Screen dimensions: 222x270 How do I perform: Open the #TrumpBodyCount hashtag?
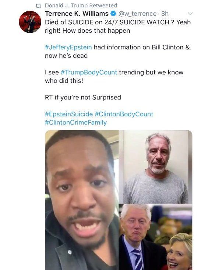89,72
